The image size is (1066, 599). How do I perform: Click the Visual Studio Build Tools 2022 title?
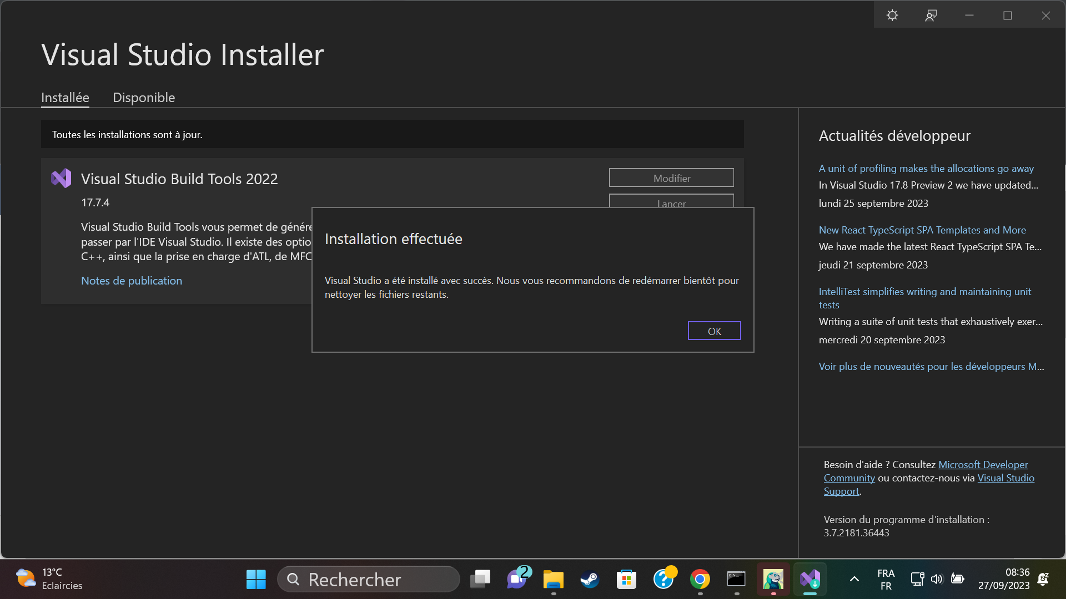tap(179, 179)
